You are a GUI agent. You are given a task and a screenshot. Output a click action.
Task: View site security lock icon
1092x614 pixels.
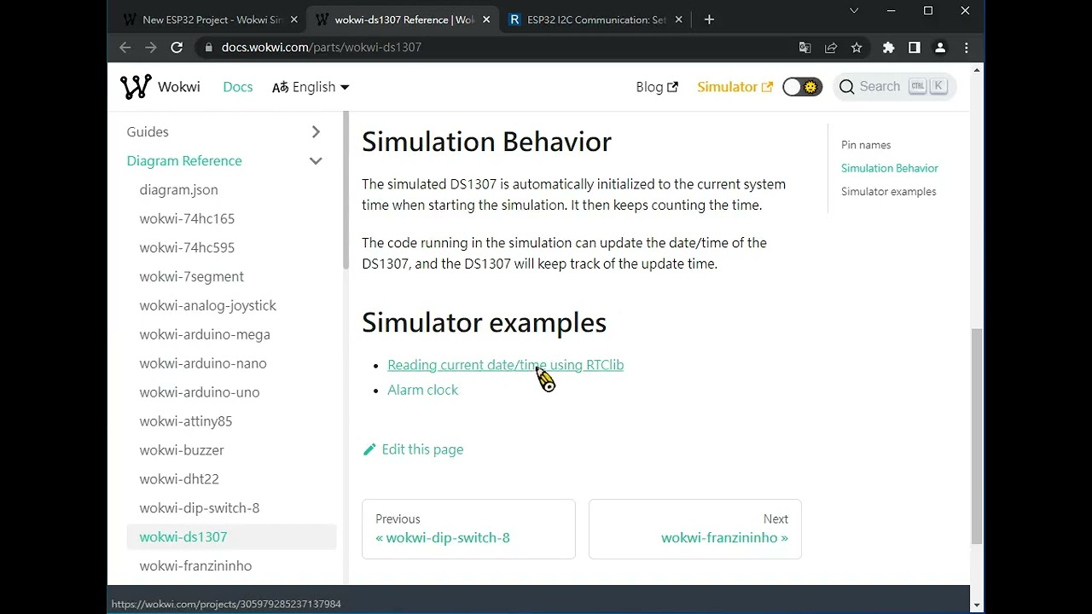pos(207,48)
